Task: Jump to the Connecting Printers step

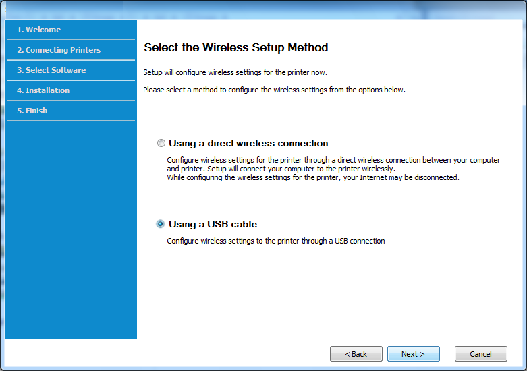Action: tap(59, 50)
